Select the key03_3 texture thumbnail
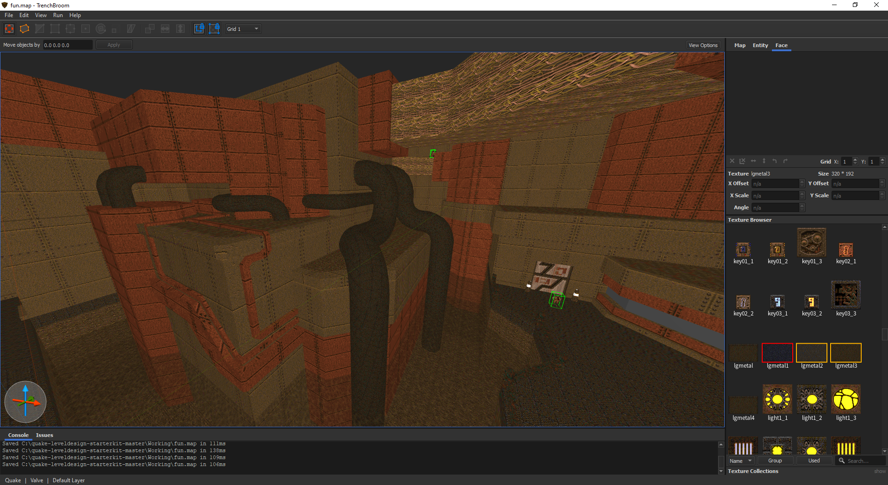The height and width of the screenshot is (485, 888). (x=846, y=294)
